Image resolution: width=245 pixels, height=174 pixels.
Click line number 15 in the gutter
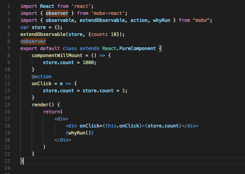coord(7,105)
